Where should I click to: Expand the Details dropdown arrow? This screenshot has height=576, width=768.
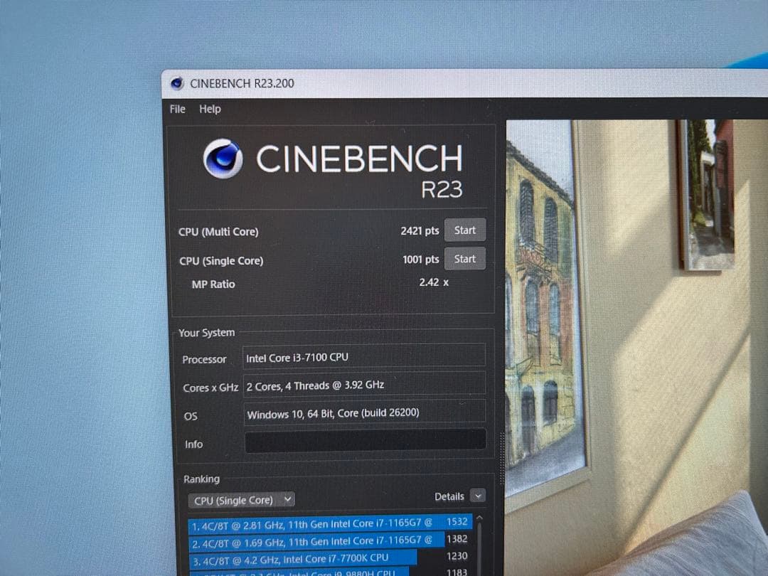coord(478,496)
